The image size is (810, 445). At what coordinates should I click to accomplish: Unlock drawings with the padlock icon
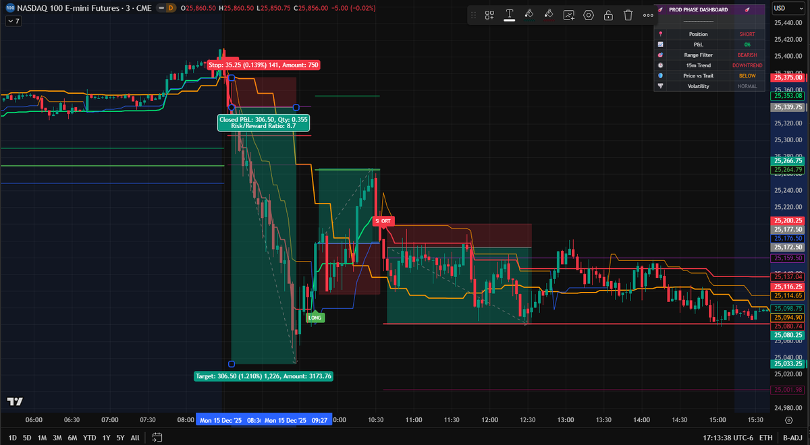(608, 14)
